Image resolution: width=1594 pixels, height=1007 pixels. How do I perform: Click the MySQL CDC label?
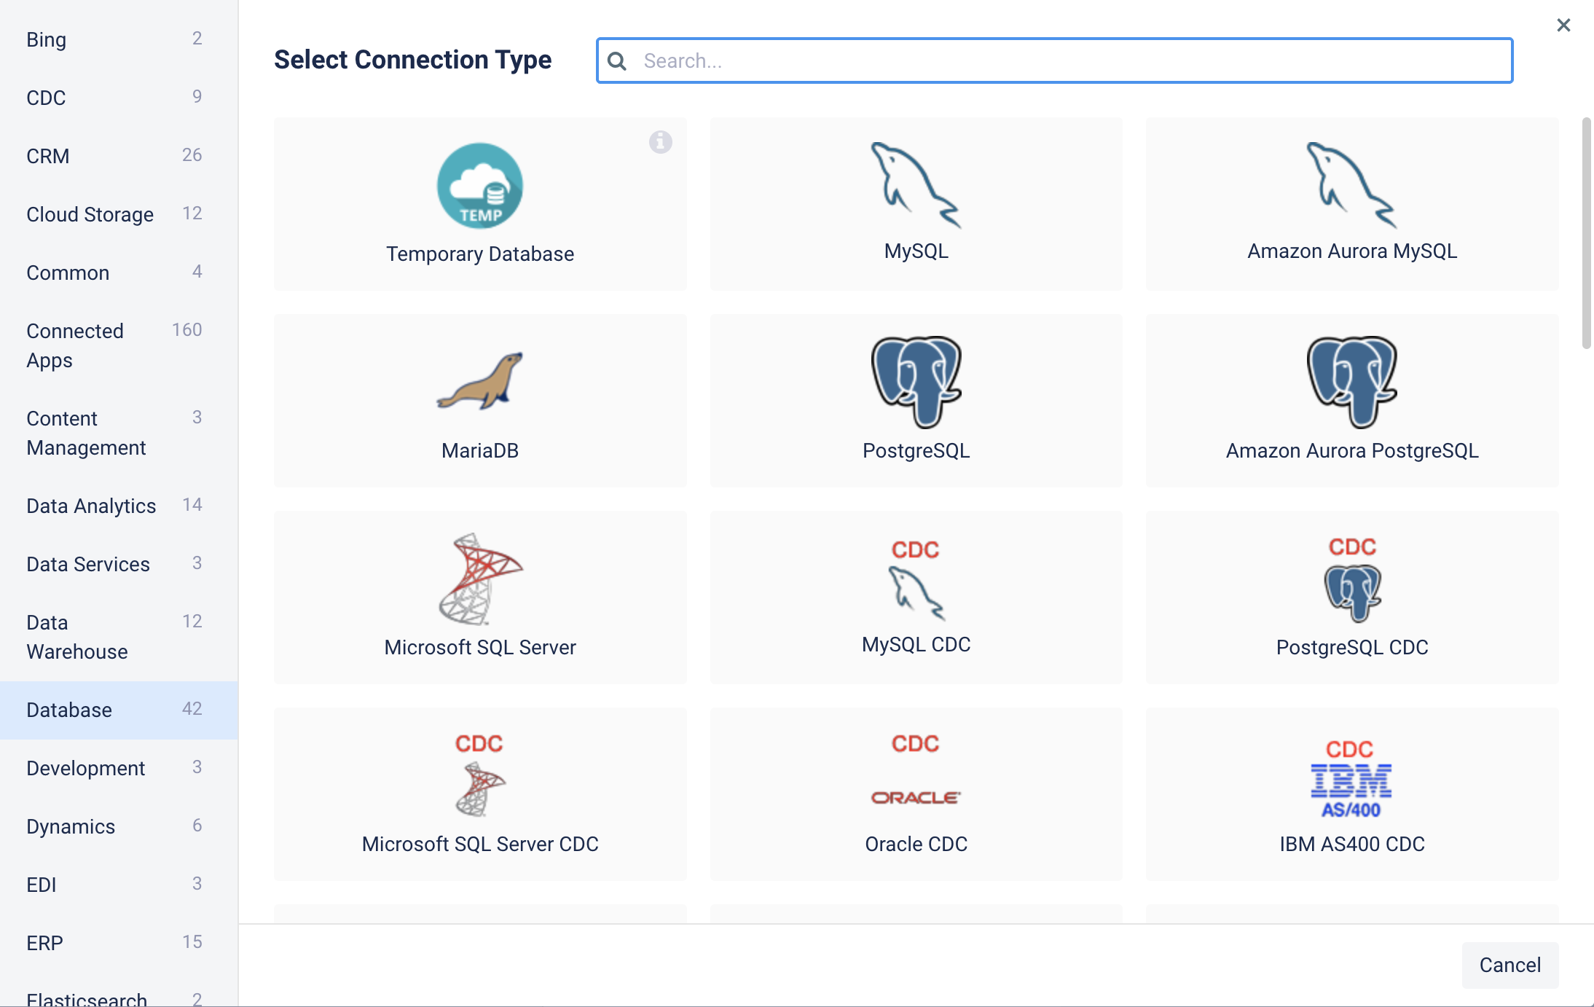[916, 644]
